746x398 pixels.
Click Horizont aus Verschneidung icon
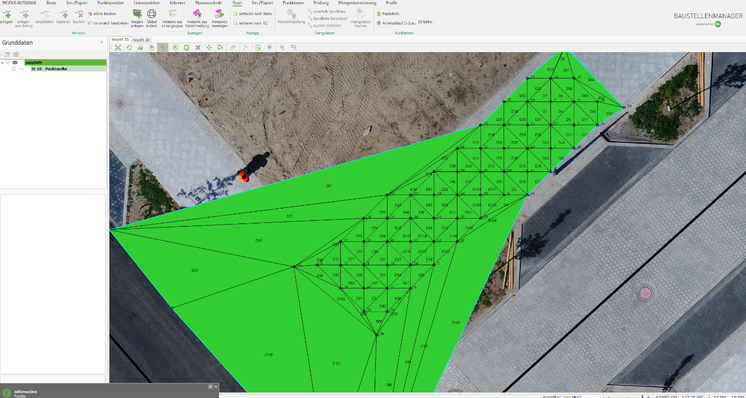coord(197,14)
